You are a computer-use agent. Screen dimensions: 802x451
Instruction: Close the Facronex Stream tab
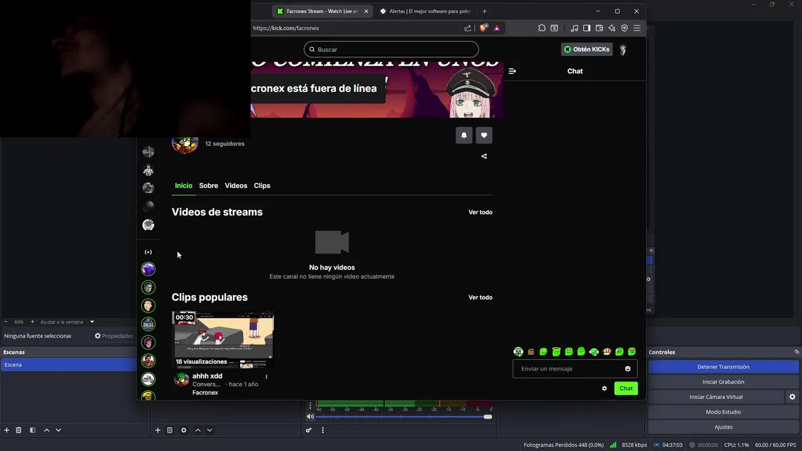366,11
